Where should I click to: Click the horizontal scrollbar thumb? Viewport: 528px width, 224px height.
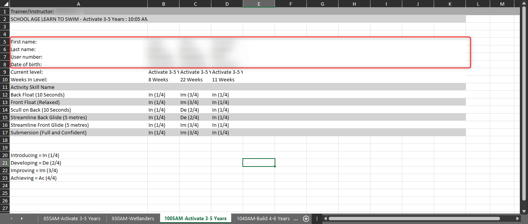414,219
